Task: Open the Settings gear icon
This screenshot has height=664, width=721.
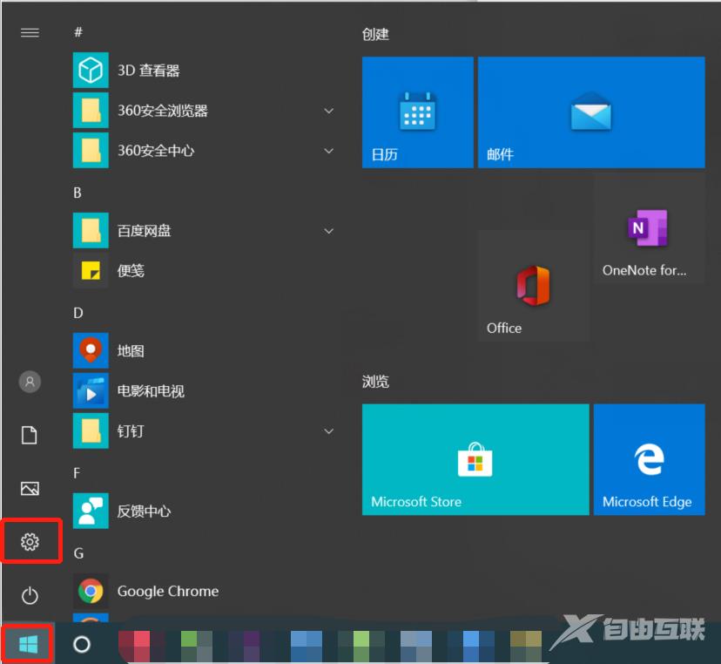Action: tap(30, 542)
